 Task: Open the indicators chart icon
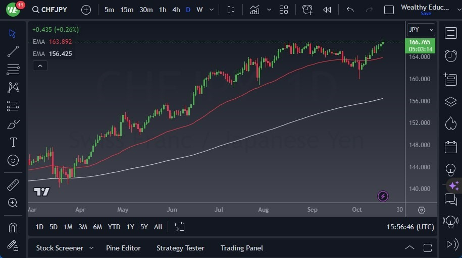254,10
